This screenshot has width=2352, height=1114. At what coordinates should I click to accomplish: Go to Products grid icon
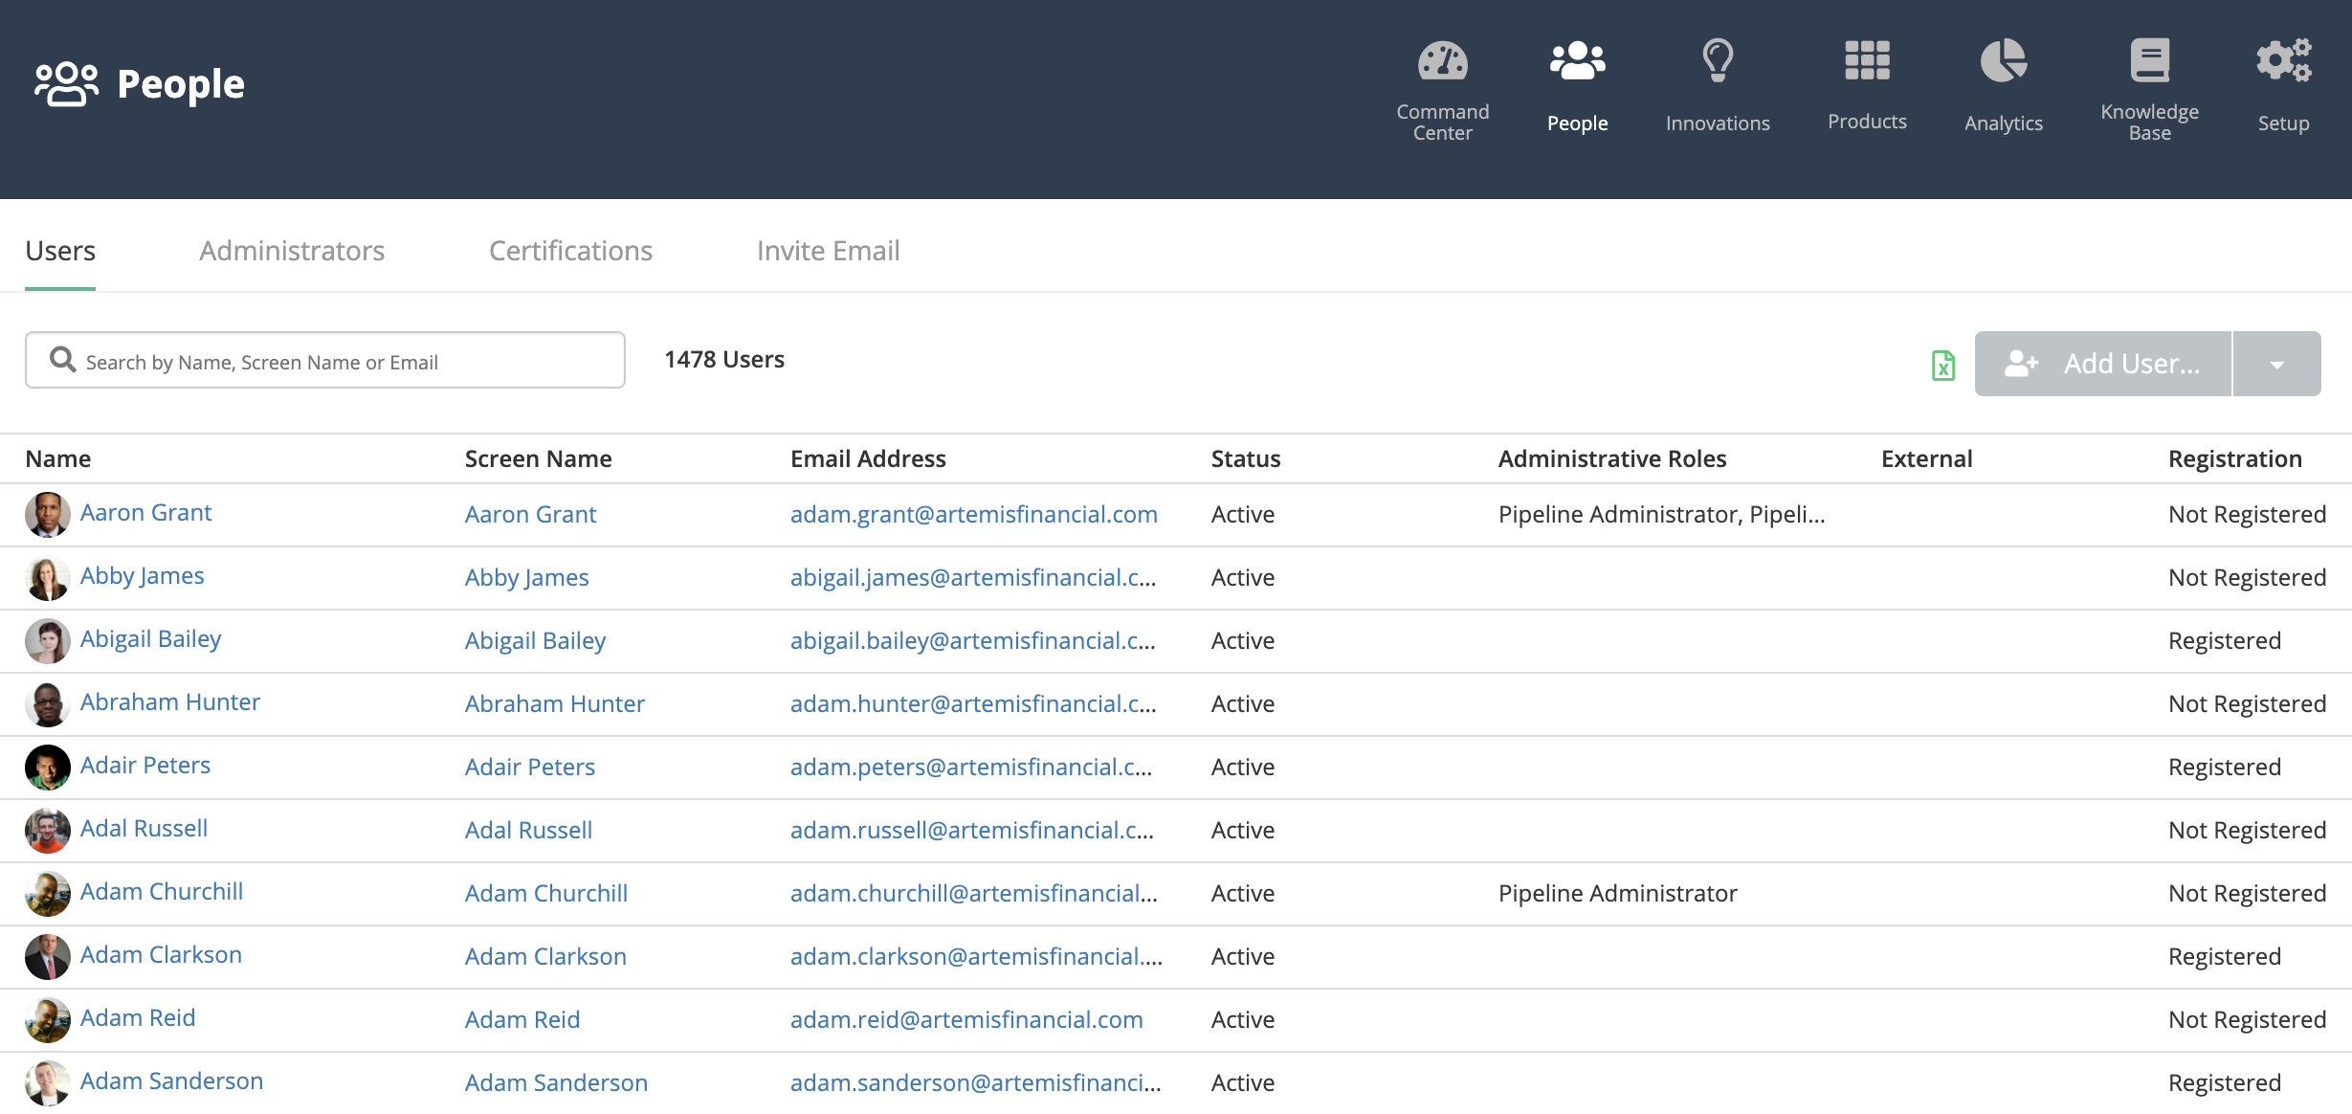[1867, 60]
